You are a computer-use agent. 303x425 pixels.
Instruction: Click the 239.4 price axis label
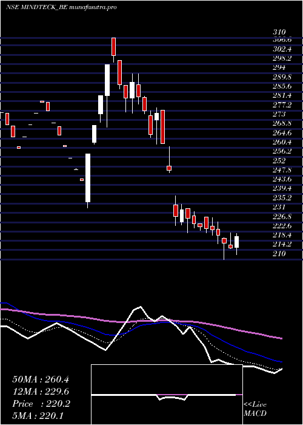[x=282, y=188]
